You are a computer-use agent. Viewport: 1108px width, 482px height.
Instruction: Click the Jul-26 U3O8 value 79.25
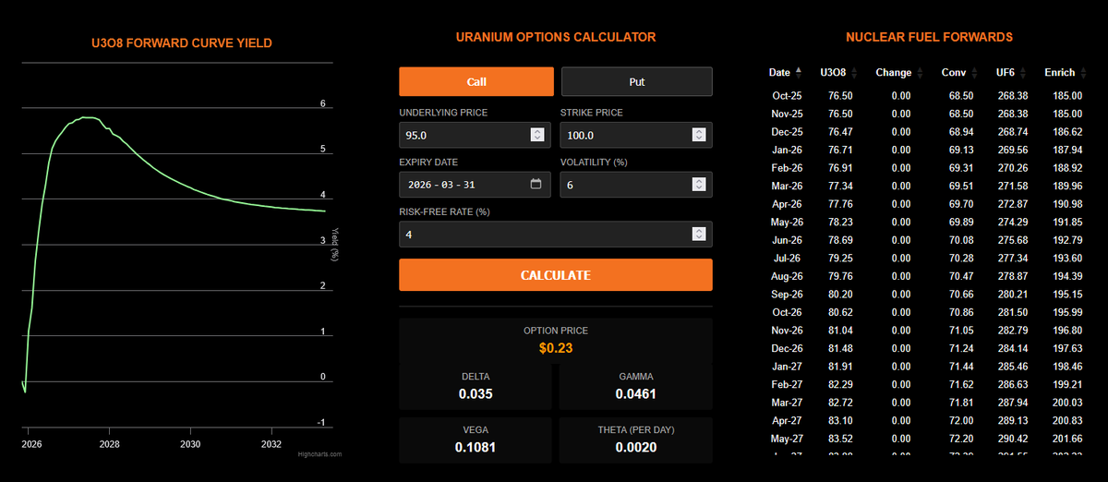click(837, 259)
